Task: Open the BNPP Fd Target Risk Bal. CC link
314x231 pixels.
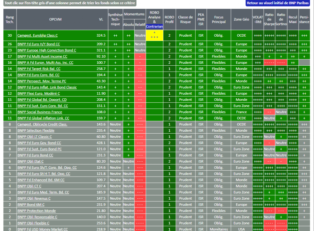Action: [x=39, y=69]
